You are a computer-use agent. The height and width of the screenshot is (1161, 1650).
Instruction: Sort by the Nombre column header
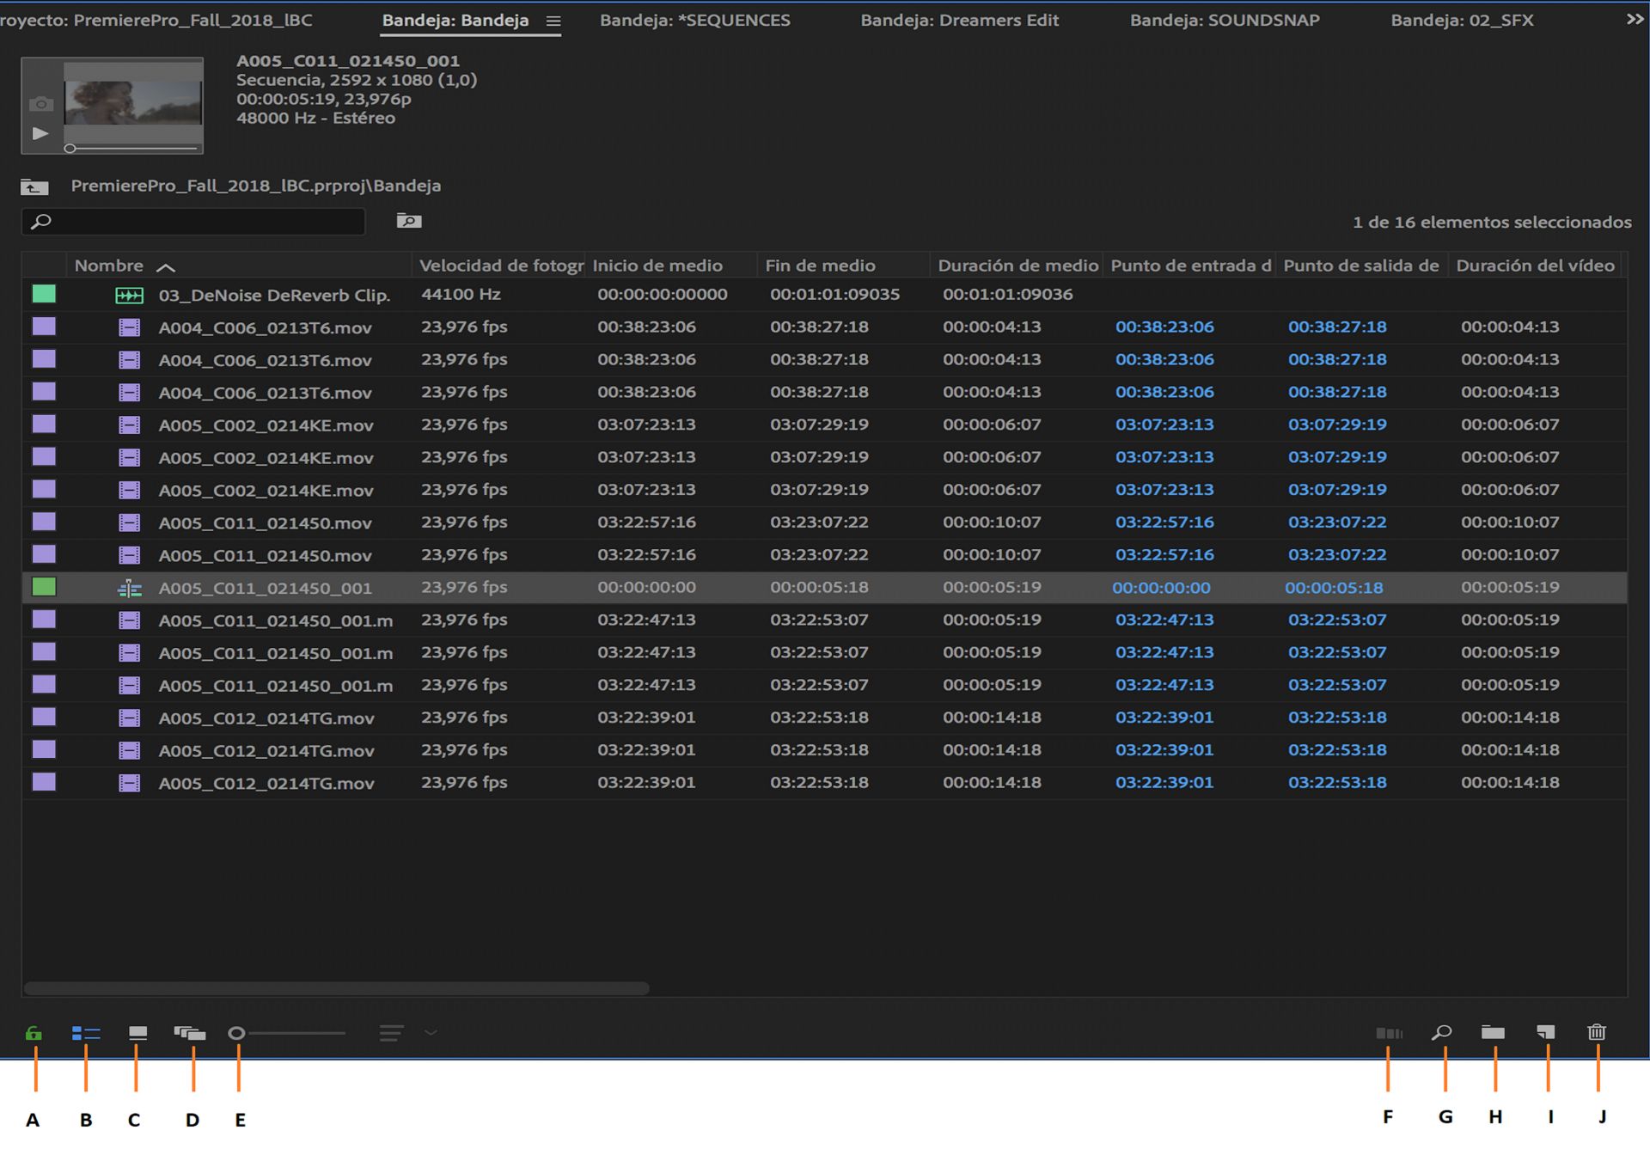pyautogui.click(x=109, y=266)
